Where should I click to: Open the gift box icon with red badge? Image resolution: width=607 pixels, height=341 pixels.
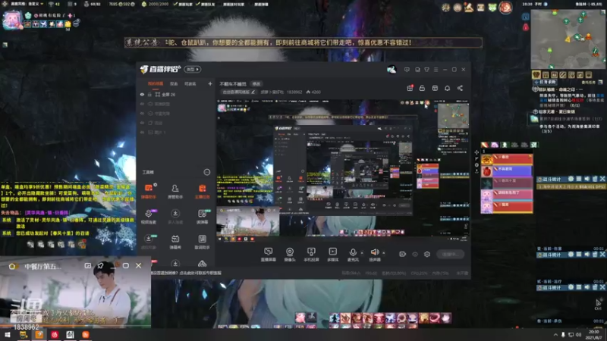point(410,88)
